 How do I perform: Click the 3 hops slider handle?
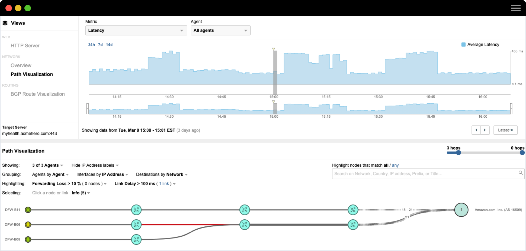(458, 153)
